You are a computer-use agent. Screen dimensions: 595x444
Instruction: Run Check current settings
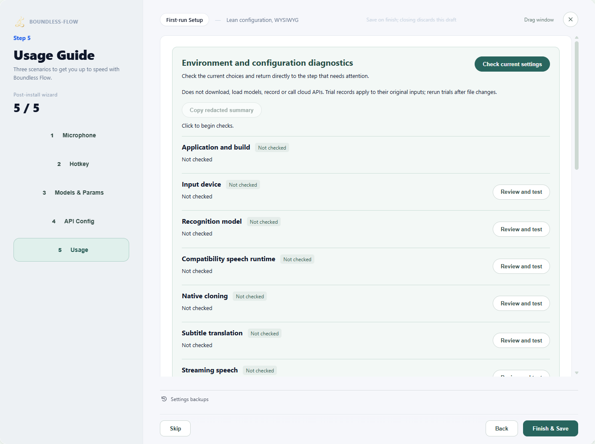coord(512,64)
